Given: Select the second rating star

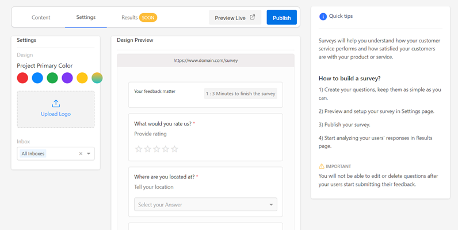Looking at the screenshot, I should click(x=147, y=149).
